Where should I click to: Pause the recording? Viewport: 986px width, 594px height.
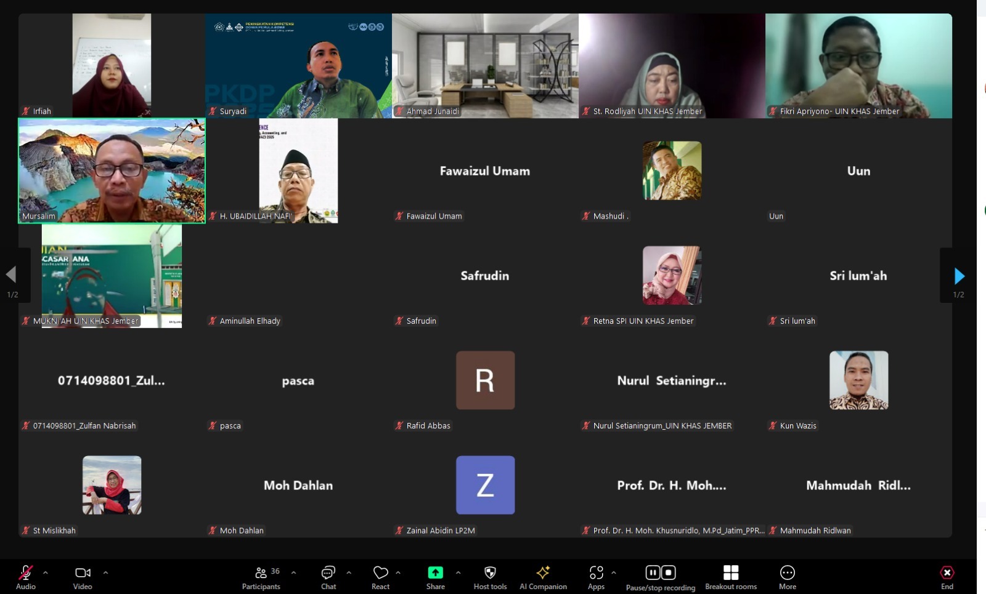click(x=653, y=572)
